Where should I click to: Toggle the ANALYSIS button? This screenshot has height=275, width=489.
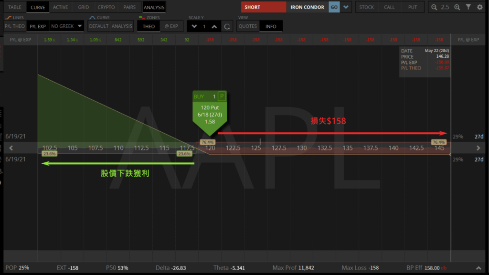coord(154,7)
